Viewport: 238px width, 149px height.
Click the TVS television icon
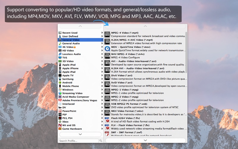[x=60, y=58]
